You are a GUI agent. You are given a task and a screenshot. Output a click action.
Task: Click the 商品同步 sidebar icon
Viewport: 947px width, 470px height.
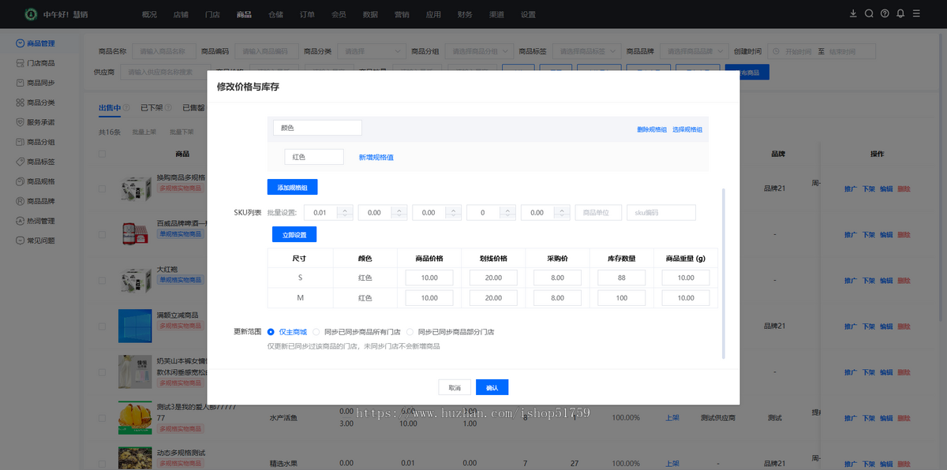(x=21, y=83)
